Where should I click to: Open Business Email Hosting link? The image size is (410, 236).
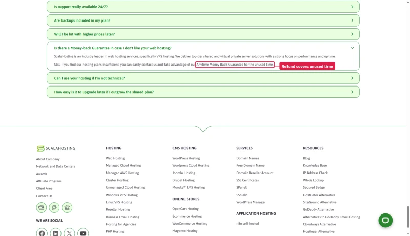(x=122, y=217)
